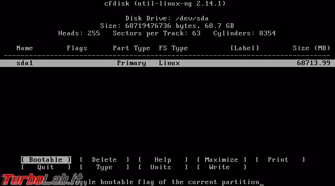Click the Sectors per Track: 63 text

[157, 33]
